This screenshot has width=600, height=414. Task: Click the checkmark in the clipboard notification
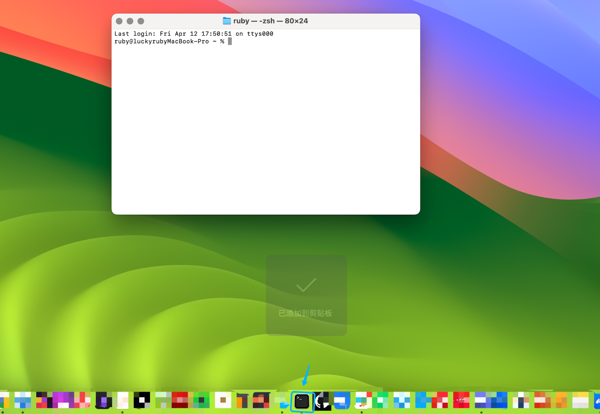pos(306,285)
